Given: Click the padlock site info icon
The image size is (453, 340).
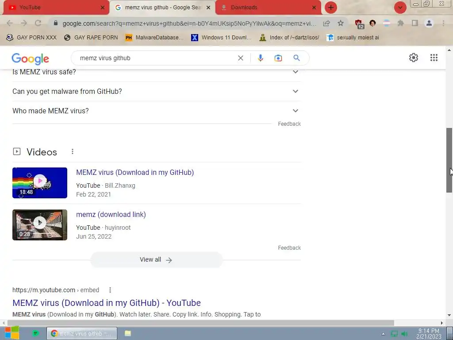Looking at the screenshot, I should coord(56,23).
